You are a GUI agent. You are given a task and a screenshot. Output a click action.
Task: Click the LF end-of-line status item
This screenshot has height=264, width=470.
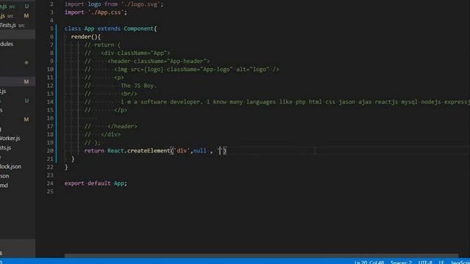pos(441,263)
